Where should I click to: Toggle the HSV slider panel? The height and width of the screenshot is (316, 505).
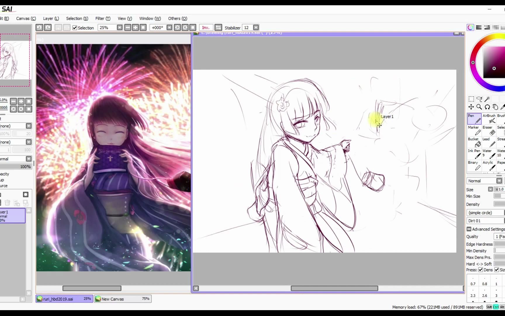coord(487,28)
